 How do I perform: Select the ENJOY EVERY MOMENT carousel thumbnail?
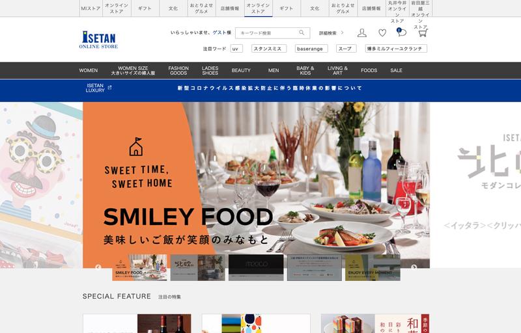[373, 268]
